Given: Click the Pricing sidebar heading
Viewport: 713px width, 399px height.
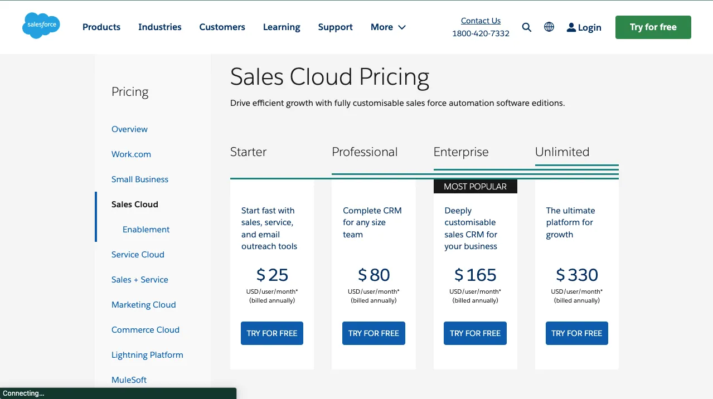Looking at the screenshot, I should click(x=130, y=92).
